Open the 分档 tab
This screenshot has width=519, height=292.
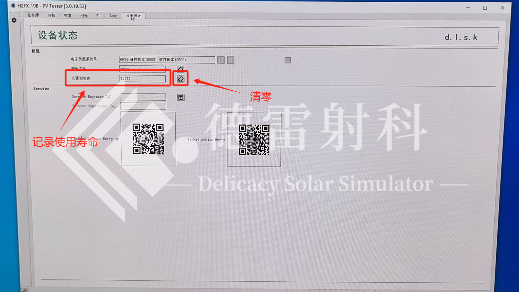pos(51,15)
